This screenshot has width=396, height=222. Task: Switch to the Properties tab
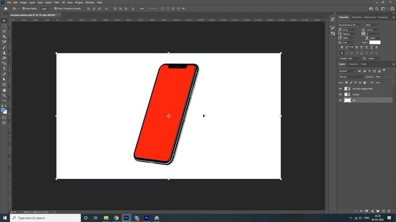tap(356, 17)
